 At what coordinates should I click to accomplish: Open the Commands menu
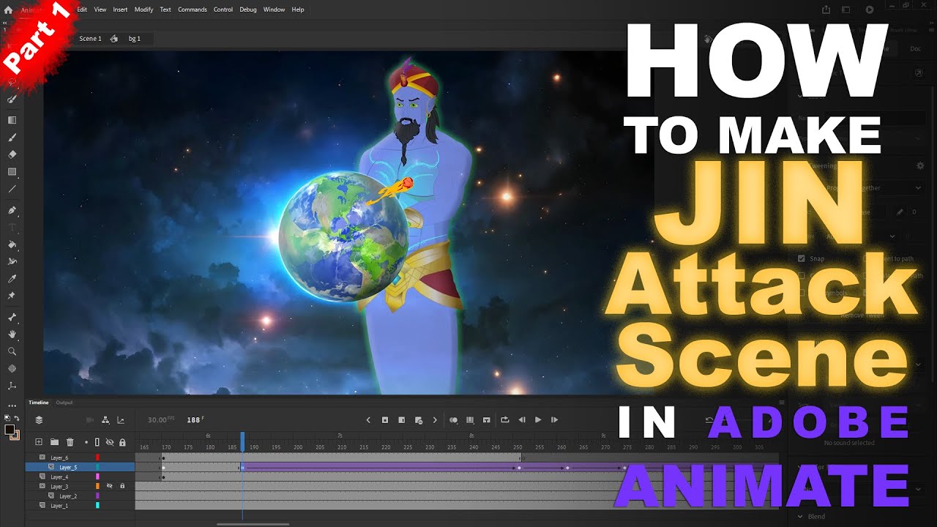pyautogui.click(x=193, y=10)
